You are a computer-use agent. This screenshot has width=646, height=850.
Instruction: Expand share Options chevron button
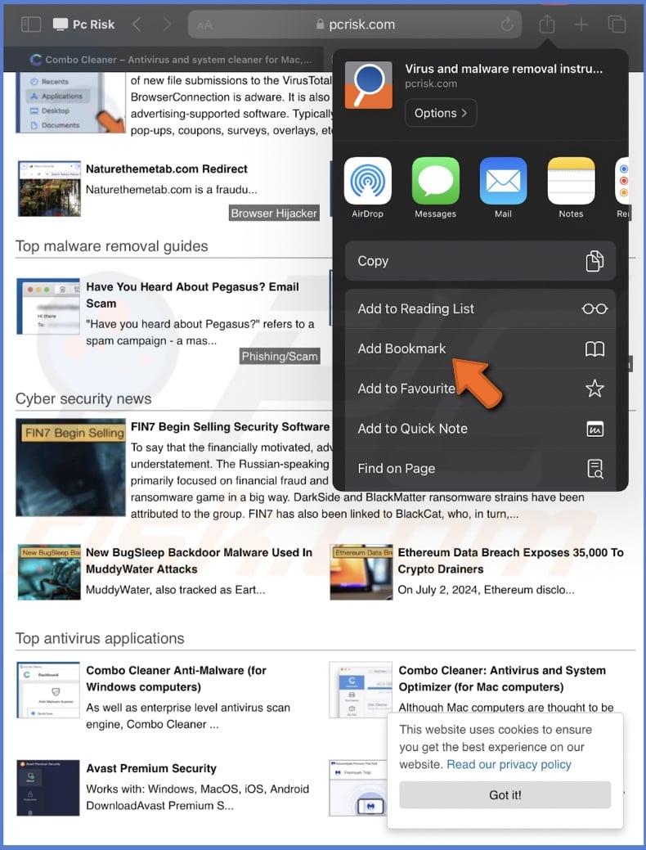(441, 113)
